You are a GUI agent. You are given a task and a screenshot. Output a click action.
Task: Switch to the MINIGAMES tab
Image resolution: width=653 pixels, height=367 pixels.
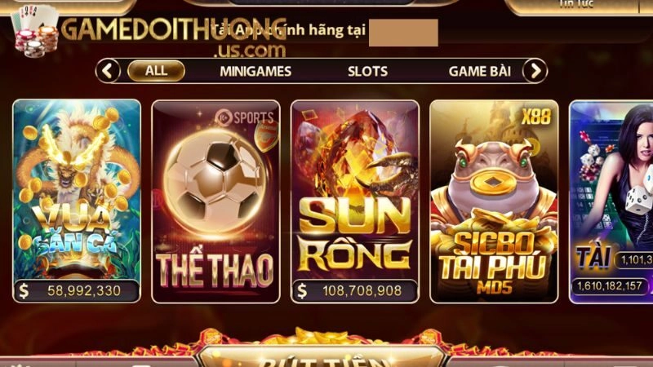click(x=255, y=71)
